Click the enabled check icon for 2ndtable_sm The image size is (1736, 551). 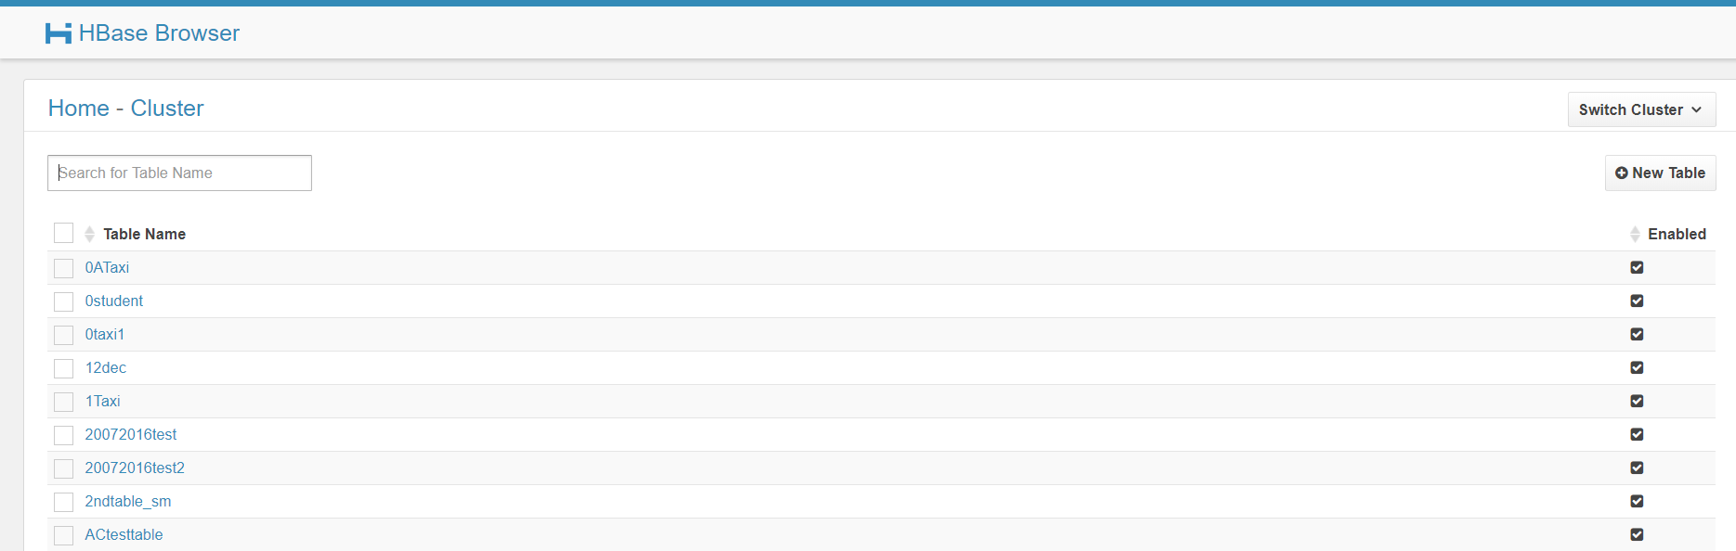tap(1637, 501)
